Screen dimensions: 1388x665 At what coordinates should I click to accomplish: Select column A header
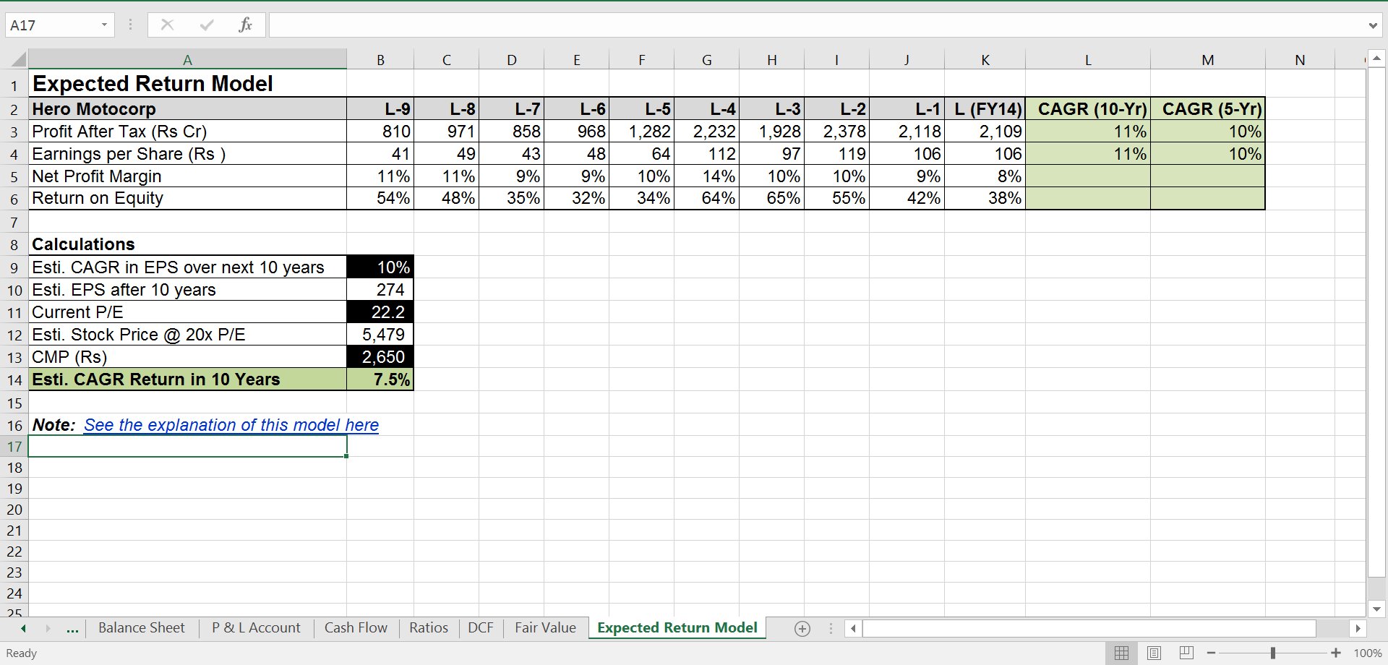tap(187, 59)
